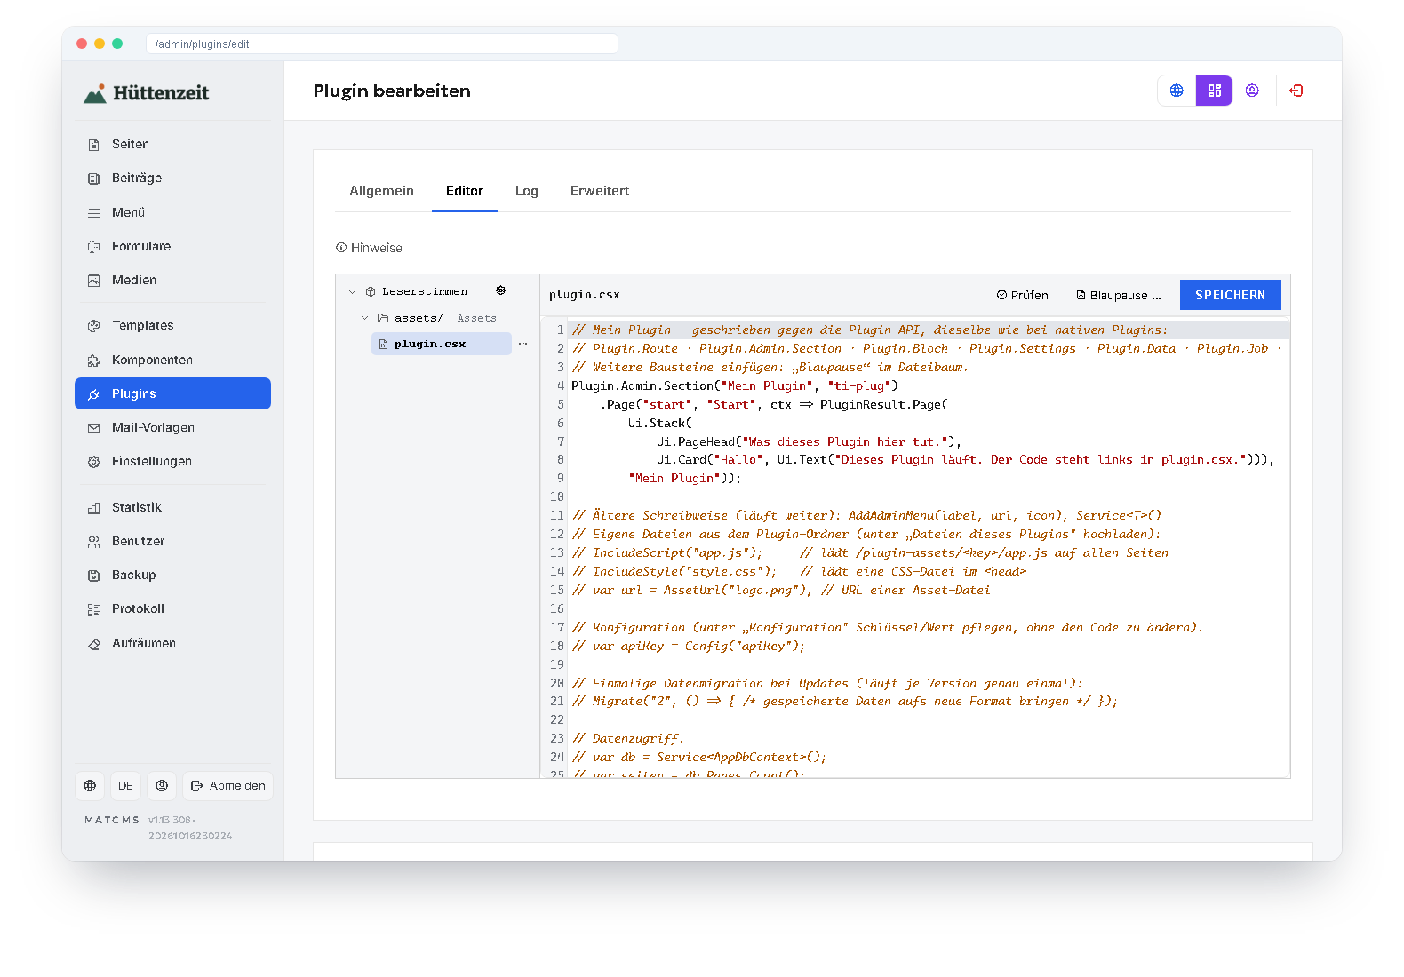Select the Plugins sidebar item
This screenshot has width=1404, height=977.
(172, 393)
